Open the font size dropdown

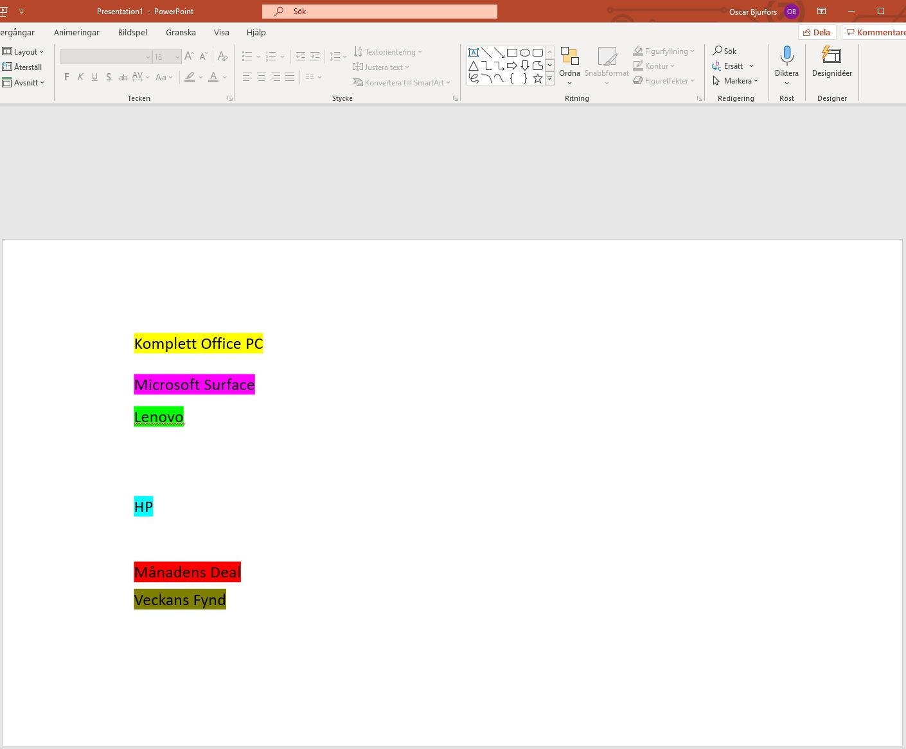(x=177, y=57)
